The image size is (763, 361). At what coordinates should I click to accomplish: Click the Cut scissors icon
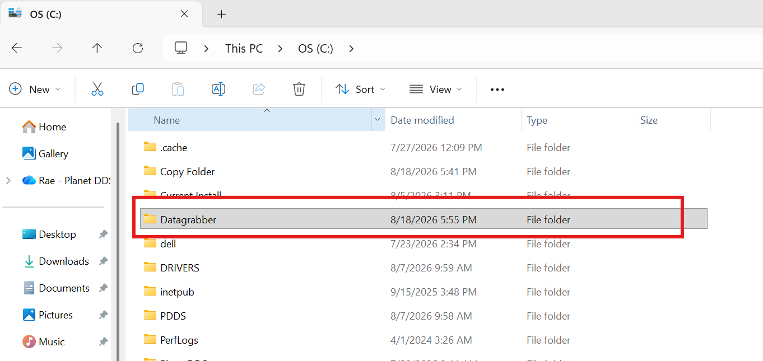(x=97, y=89)
